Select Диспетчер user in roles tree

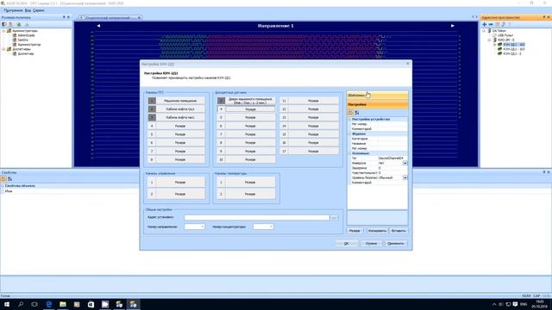(26, 53)
